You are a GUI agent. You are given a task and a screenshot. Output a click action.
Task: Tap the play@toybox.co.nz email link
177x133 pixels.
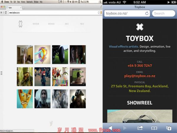click(140, 76)
